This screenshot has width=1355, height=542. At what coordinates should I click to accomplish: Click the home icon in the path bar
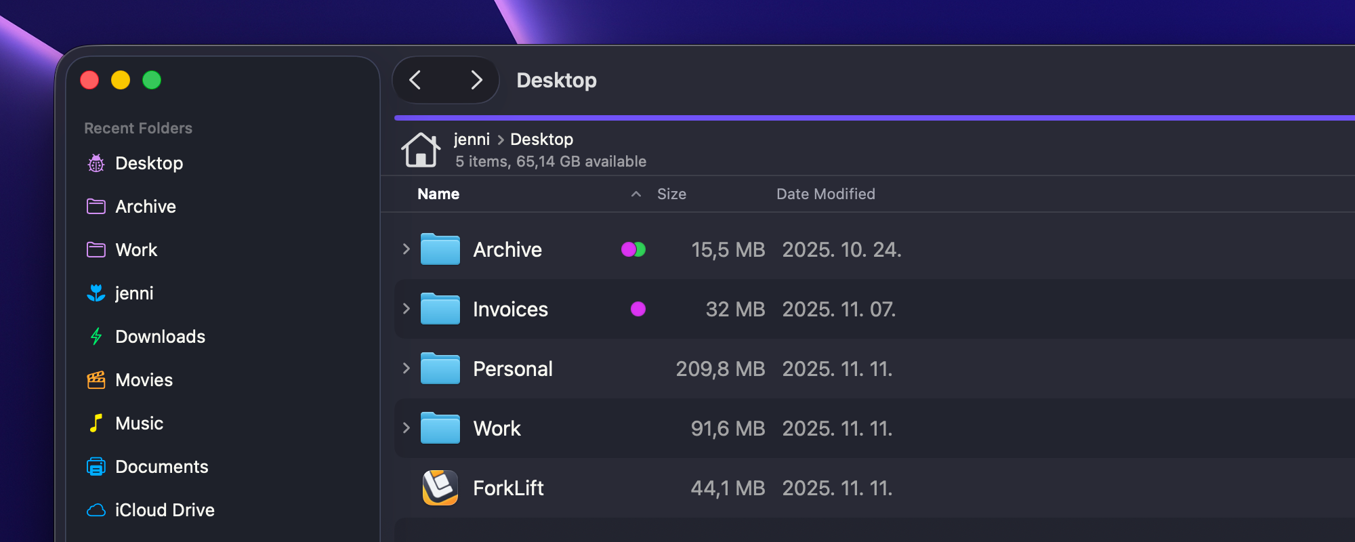pos(421,149)
